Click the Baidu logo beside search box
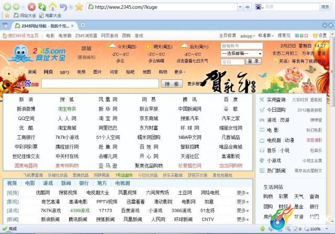This screenshot has width=335, height=234. click(x=27, y=84)
